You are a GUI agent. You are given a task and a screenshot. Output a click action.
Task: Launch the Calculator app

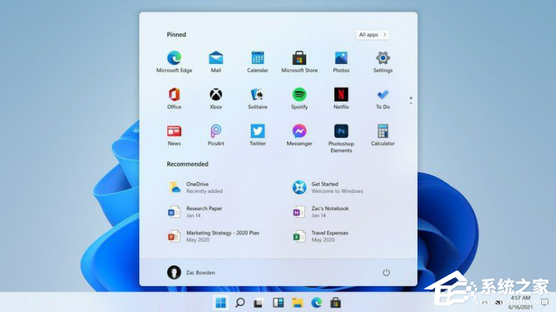pos(383,135)
